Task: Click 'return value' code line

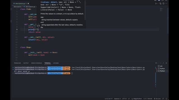Action: pyautogui.click(x=34, y=32)
